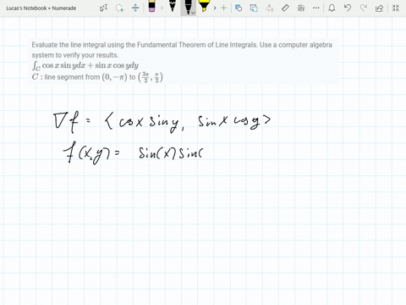Undo the last stroke

[x=348, y=8]
